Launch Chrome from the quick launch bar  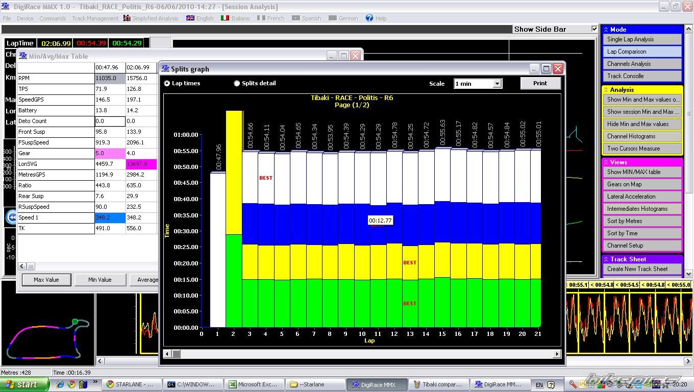click(71, 384)
